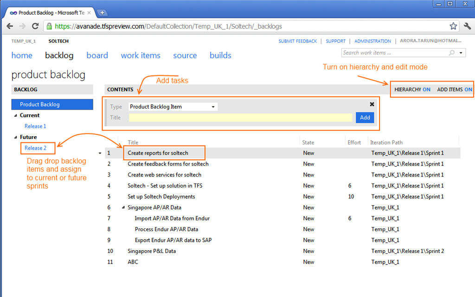Sort by the Effort column header
Viewport: 475px width, 297px height.
point(354,142)
